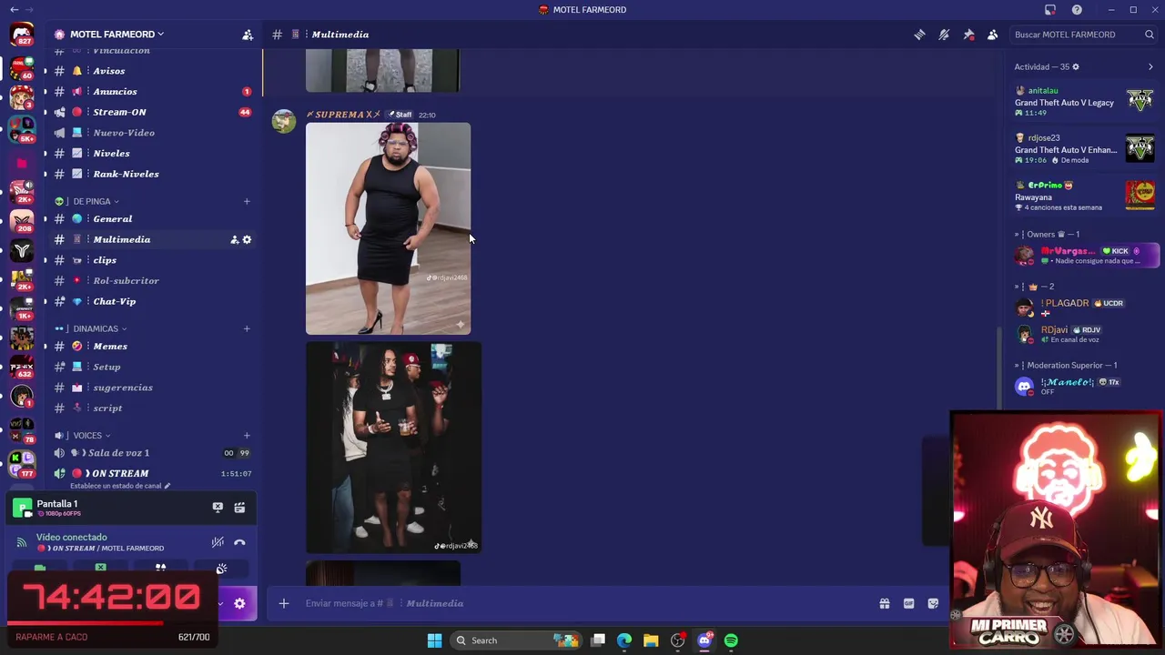Add channel to VOICES category
The width and height of the screenshot is (1165, 655).
(247, 436)
